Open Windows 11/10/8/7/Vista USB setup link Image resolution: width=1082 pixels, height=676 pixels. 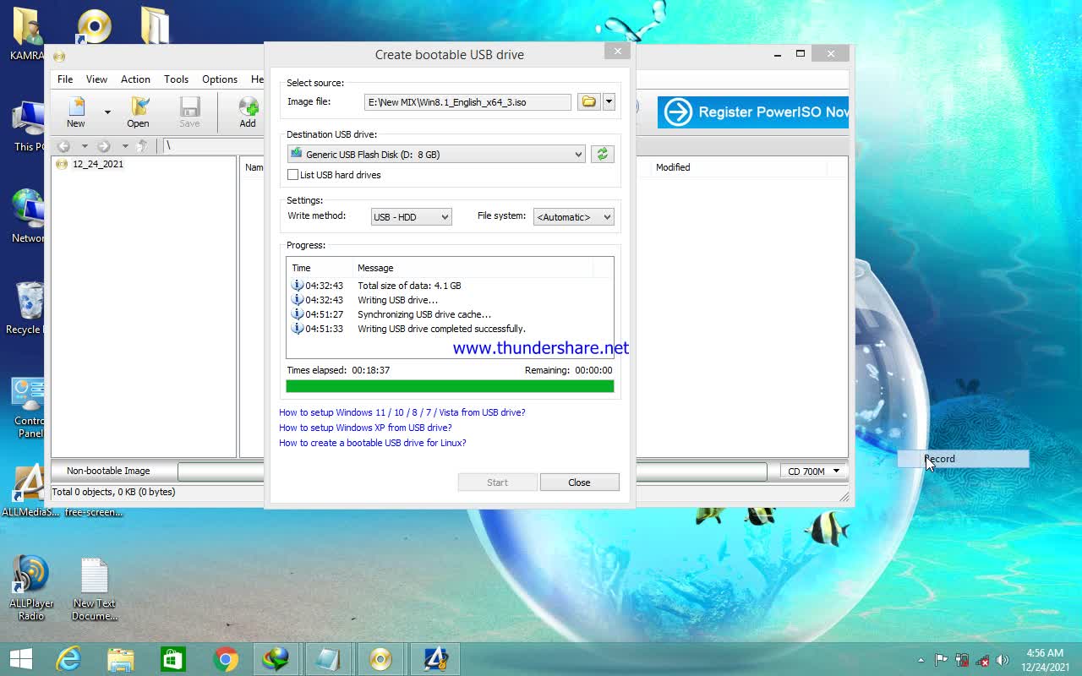[x=402, y=412]
